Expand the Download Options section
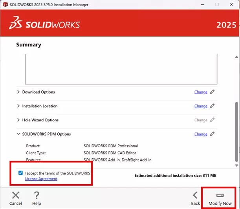 click(18, 92)
